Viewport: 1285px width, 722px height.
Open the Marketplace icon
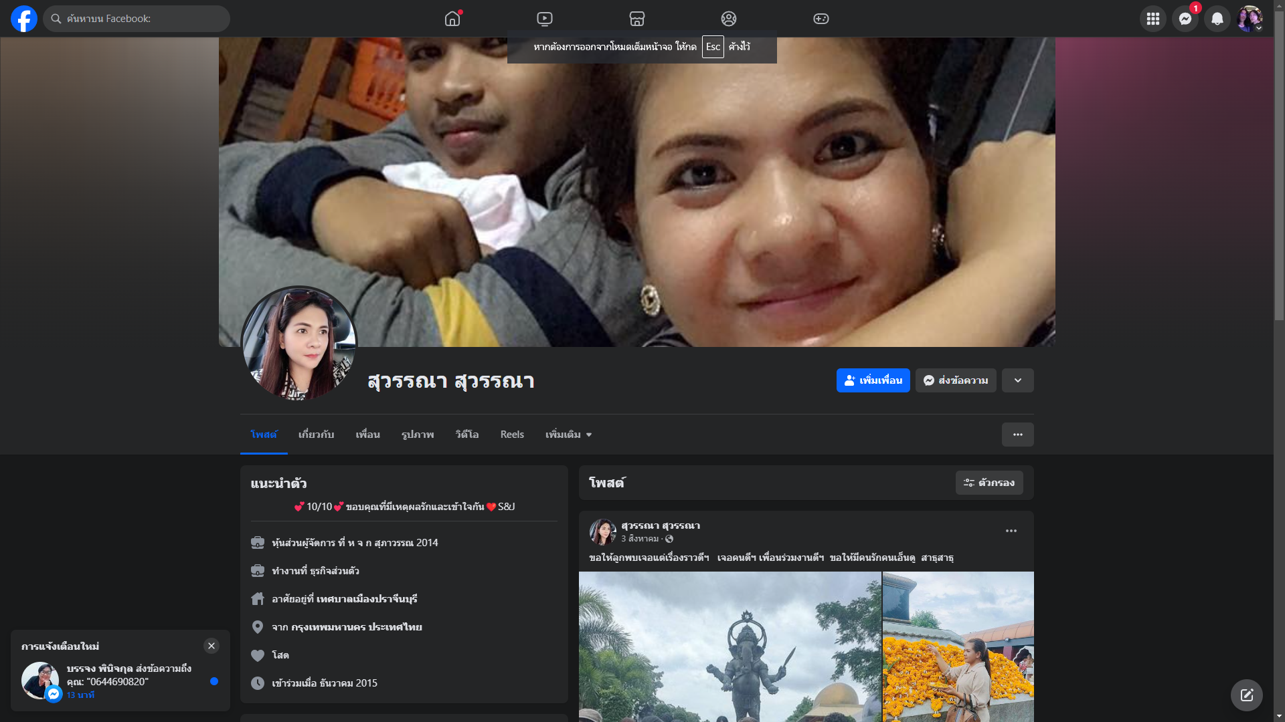[x=637, y=19]
